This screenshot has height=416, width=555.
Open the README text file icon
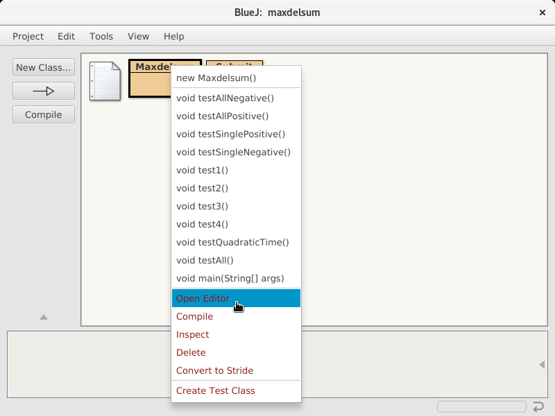tap(105, 81)
